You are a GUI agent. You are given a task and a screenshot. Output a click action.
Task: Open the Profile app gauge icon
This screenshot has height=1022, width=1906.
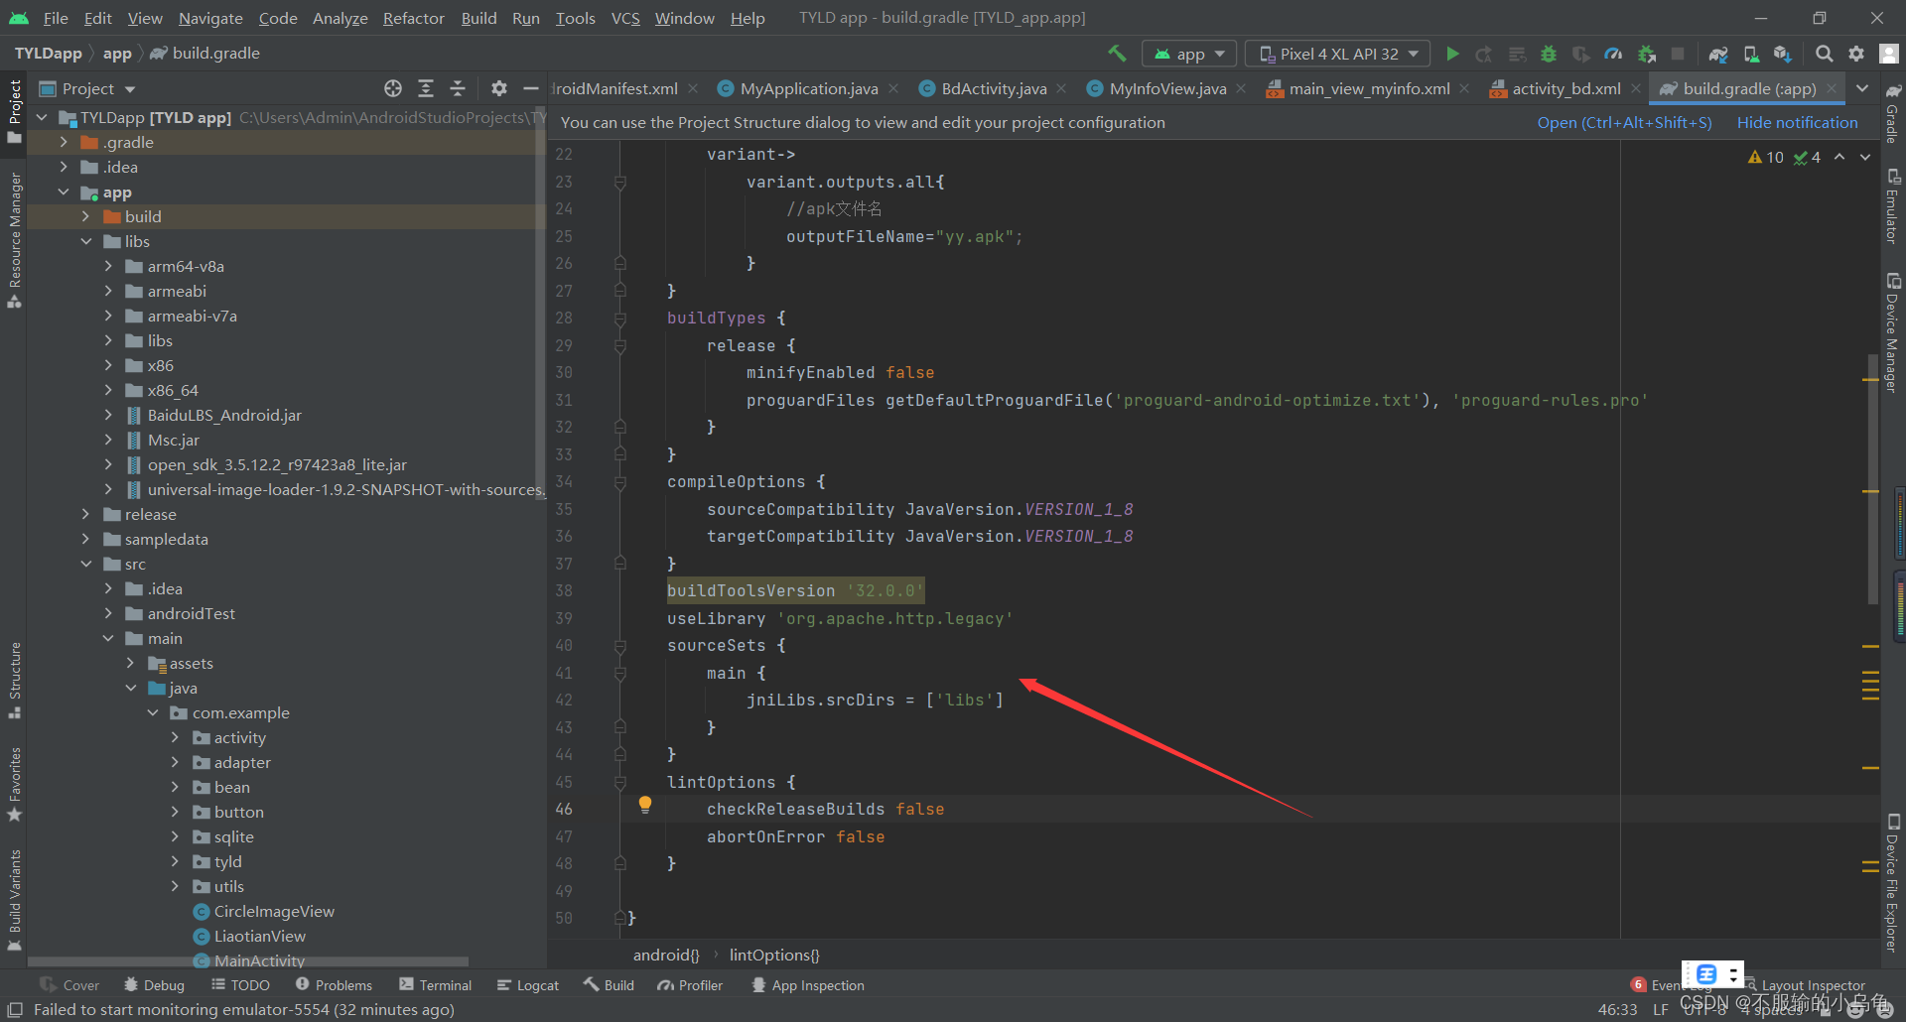tap(1613, 54)
